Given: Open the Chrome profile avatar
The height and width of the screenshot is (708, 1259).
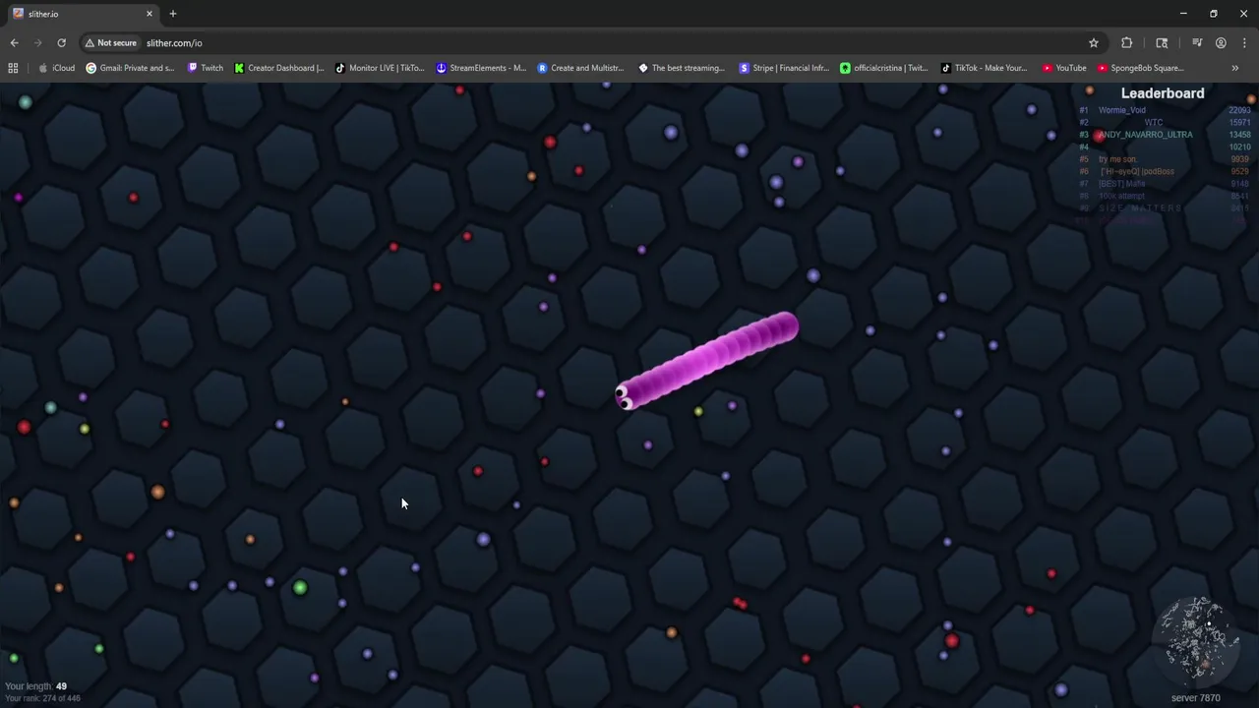Looking at the screenshot, I should click(x=1221, y=42).
